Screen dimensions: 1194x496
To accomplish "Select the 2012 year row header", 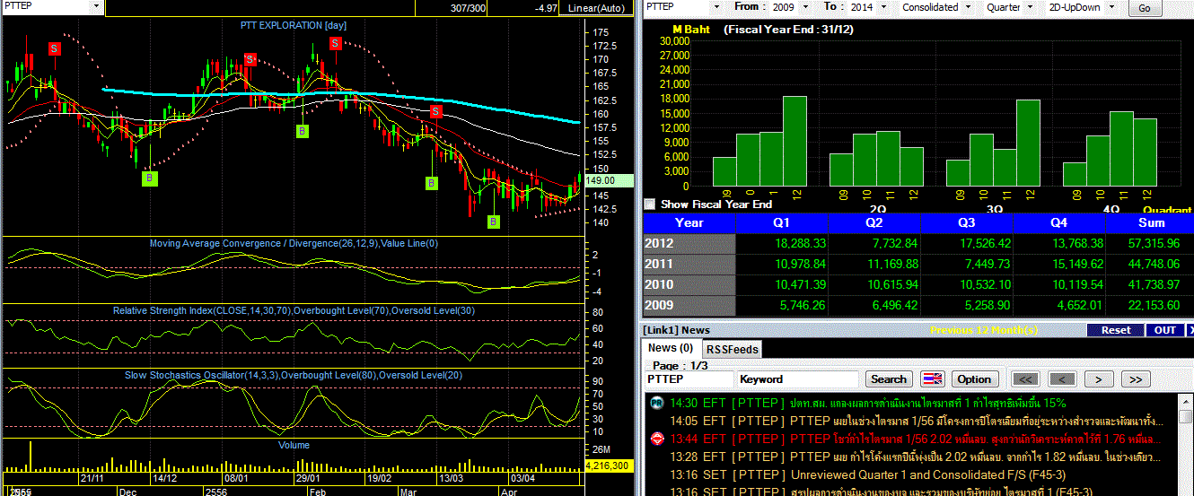I will 689,244.
